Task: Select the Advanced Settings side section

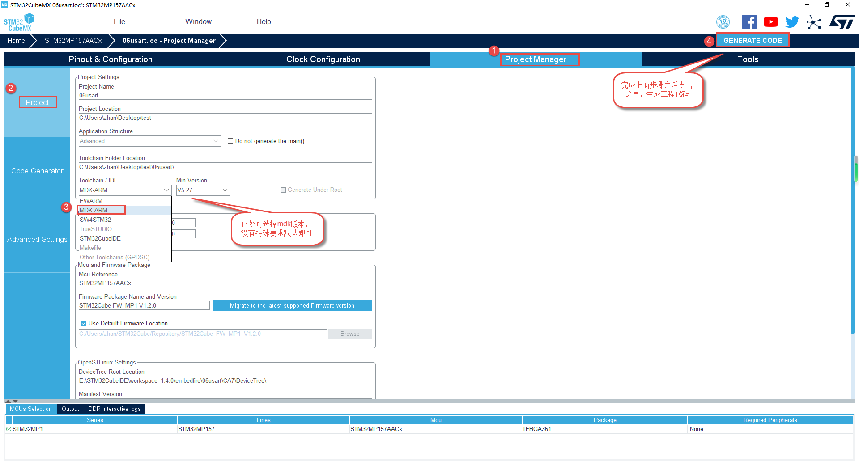Action: pyautogui.click(x=37, y=239)
